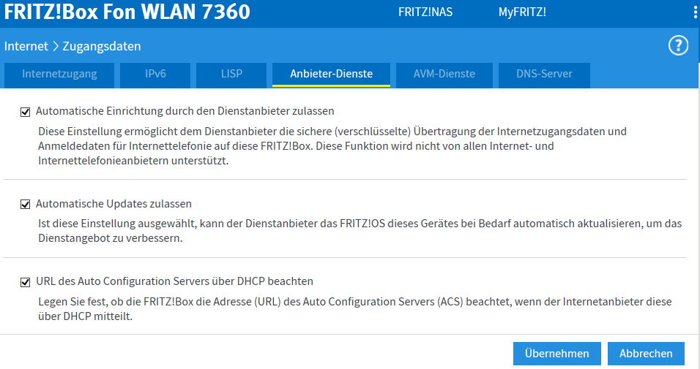Image resolution: width=700 pixels, height=369 pixels.
Task: Open the LISP tab
Action: coord(231,74)
